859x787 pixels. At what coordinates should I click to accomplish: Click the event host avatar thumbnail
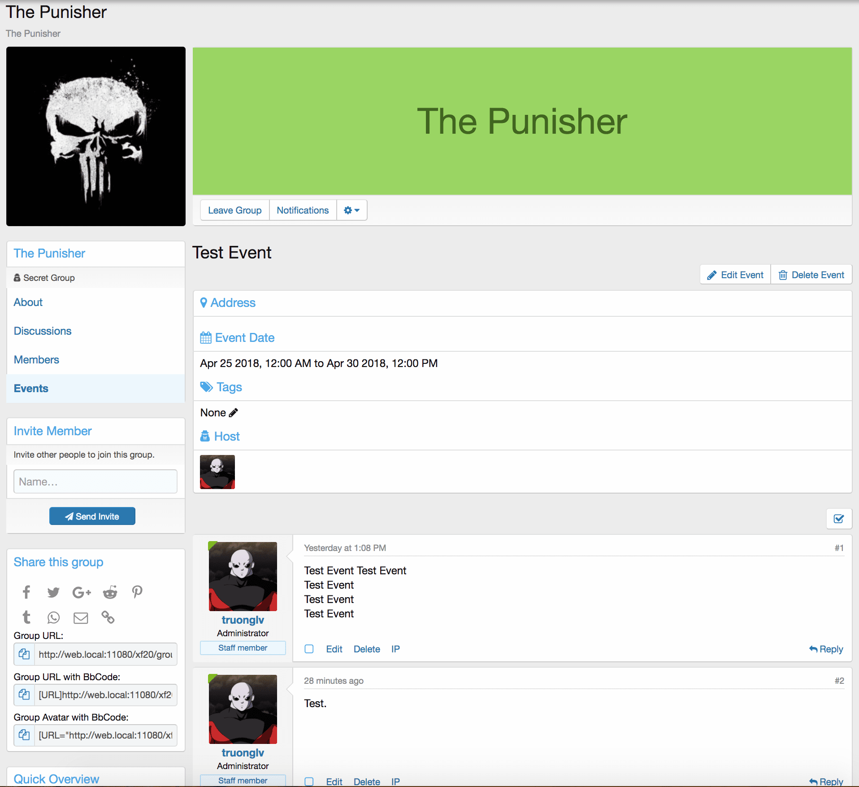coord(217,472)
